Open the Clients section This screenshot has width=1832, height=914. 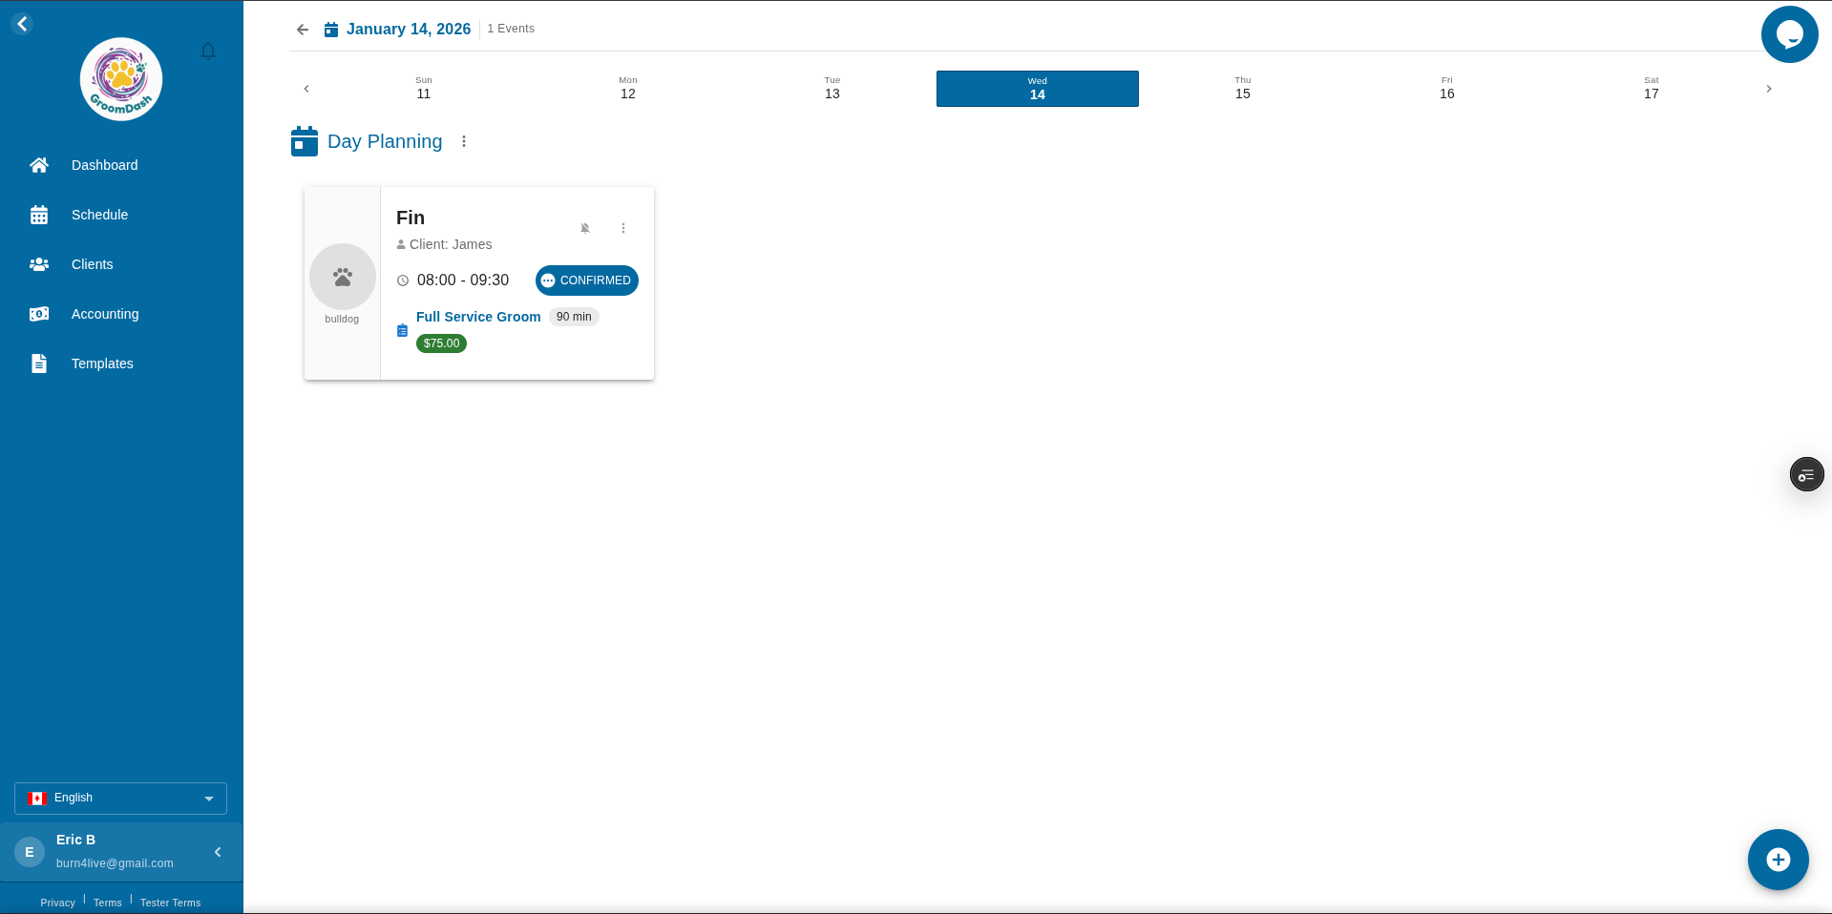[92, 264]
